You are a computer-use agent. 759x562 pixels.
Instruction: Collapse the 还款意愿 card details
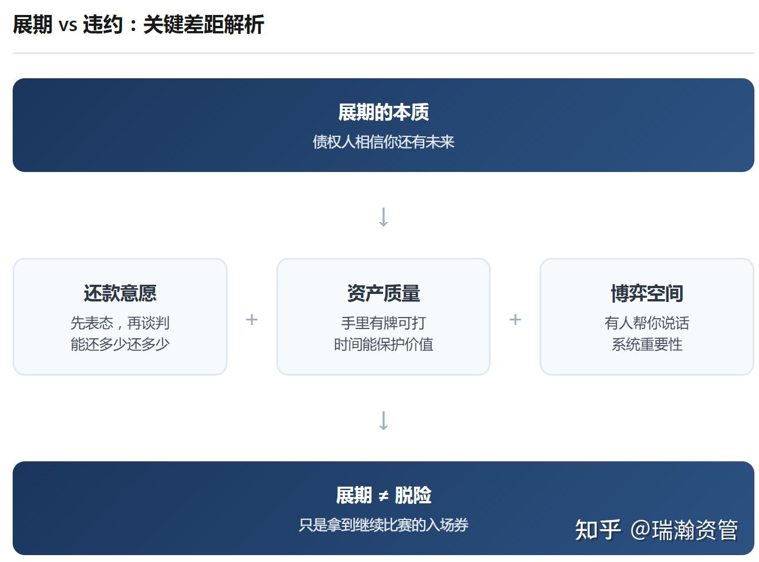point(120,334)
